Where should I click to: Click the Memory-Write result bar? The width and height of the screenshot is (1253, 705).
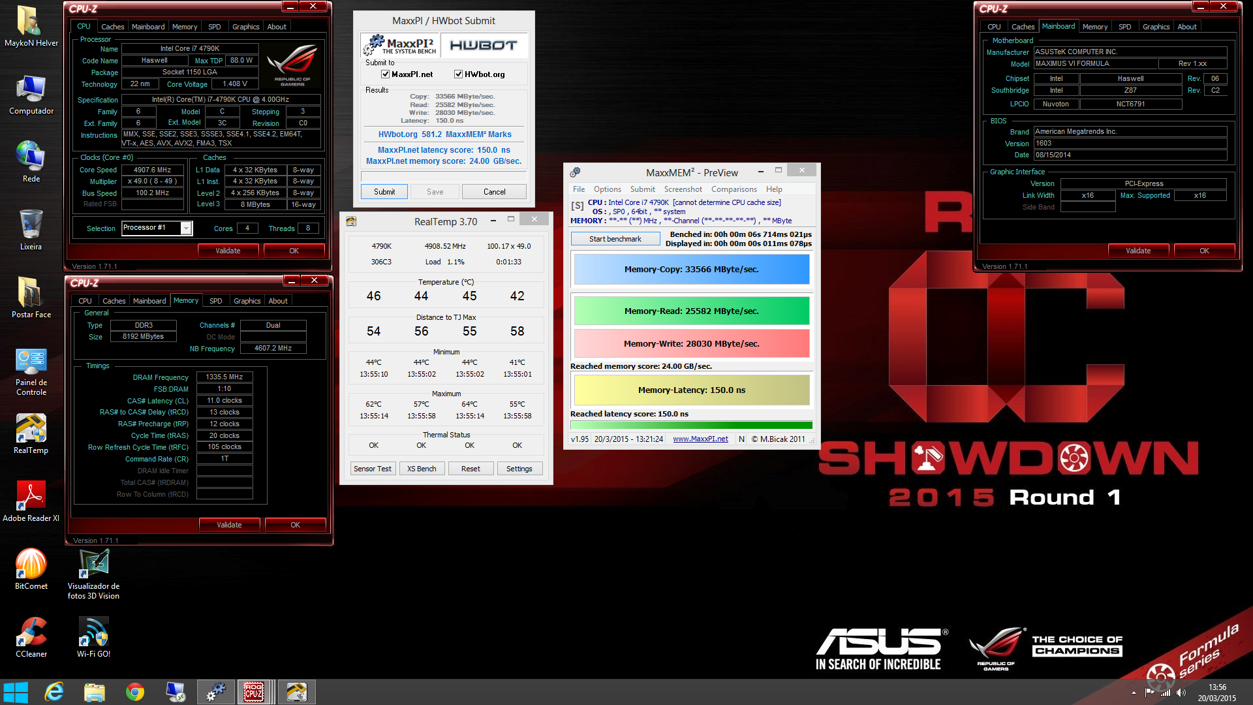tap(692, 344)
